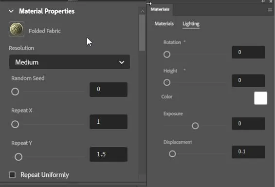Open the Materials panel hamburger menu
Image resolution: width=275 pixels, height=187 pixels.
click(x=270, y=9)
